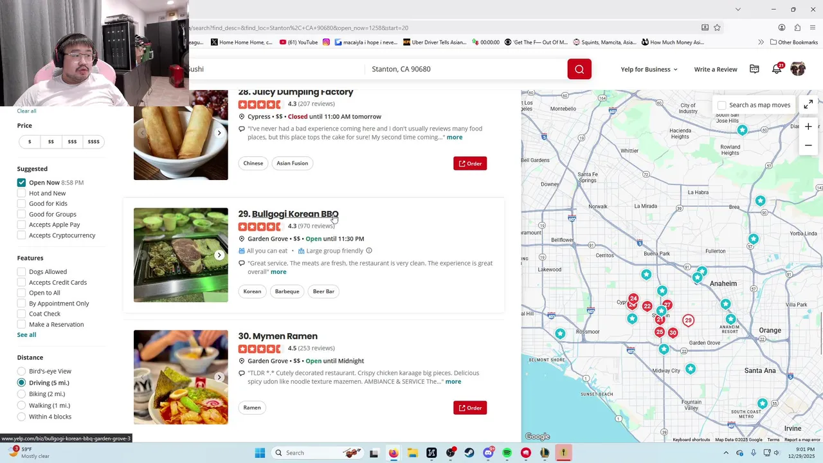Open the Yelp notifications bell

click(x=777, y=69)
